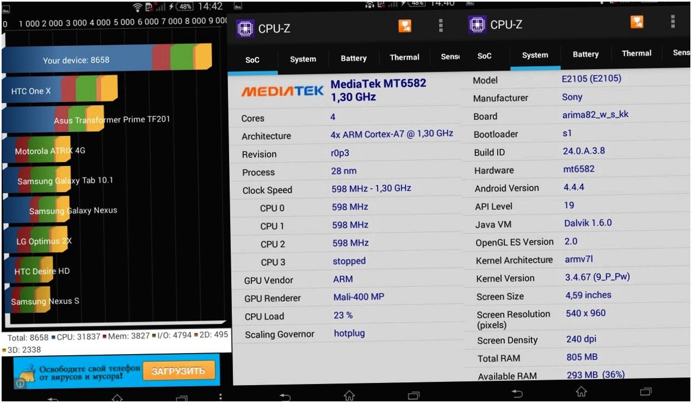Screen dimensions: 692x403
Task: Select the SoC tab on the right CPU-Z screen
Action: [x=484, y=56]
